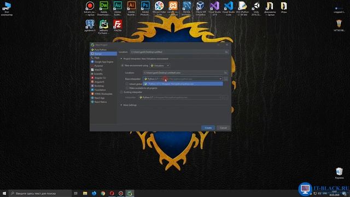350x197 pixels.
Task: Open File Explorer from taskbar
Action: coord(85,193)
